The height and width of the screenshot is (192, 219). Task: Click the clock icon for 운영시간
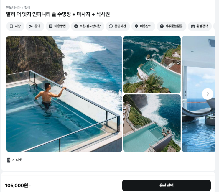(x=111, y=26)
